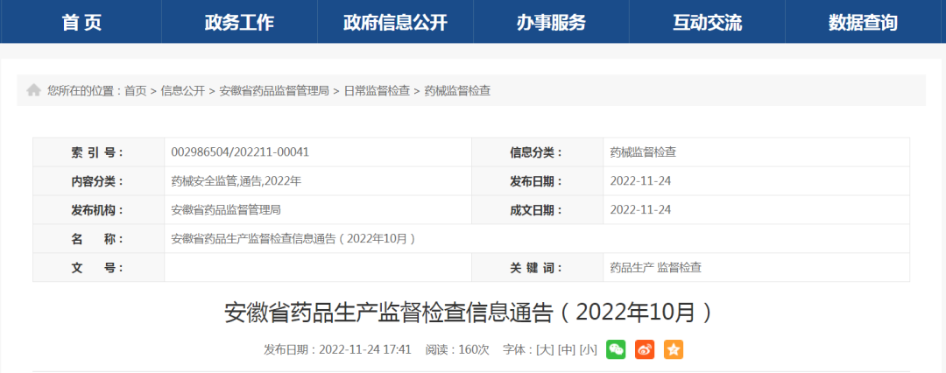Open the 首页 navigation tab
946x373 pixels.
pos(81,23)
